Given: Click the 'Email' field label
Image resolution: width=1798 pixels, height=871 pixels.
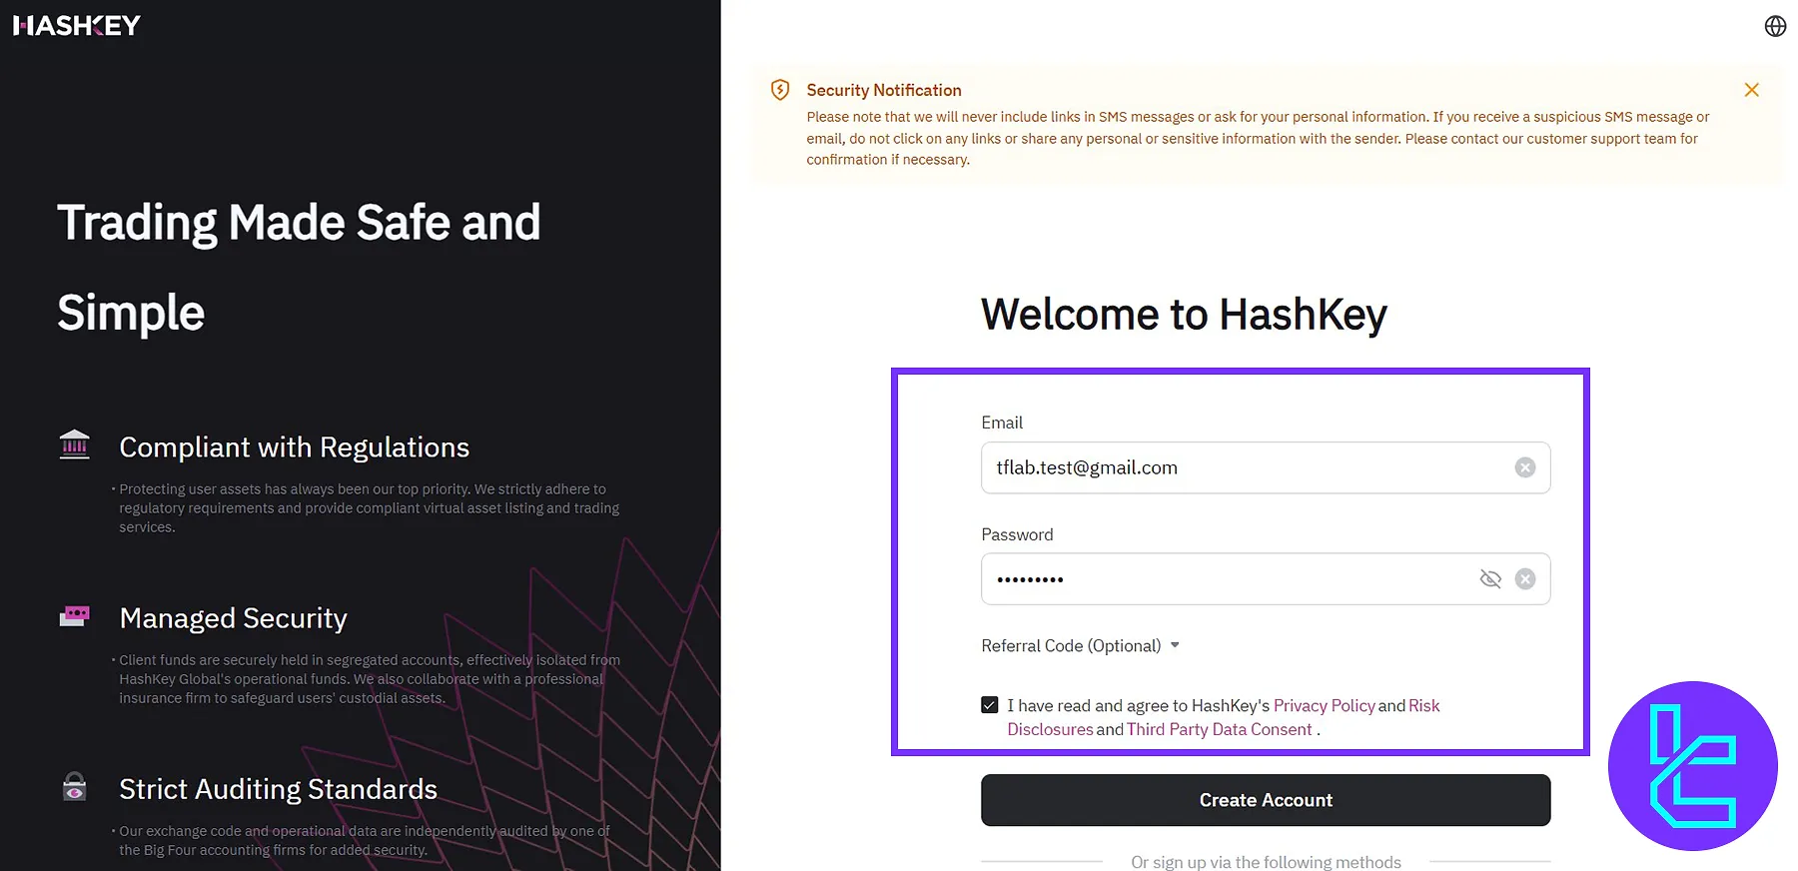Looking at the screenshot, I should click(1002, 423).
